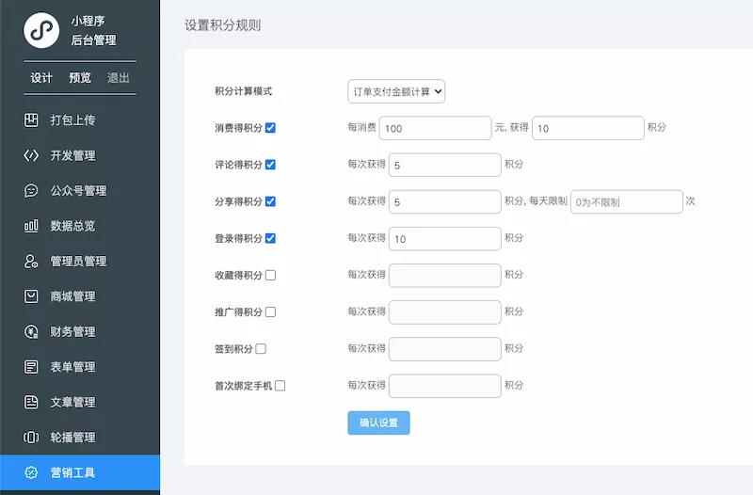Click the 开发管理 code icon
Screen dimensions: 753x495
click(x=31, y=155)
